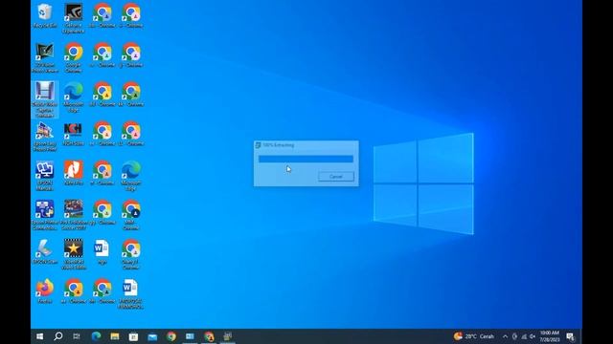613x344 pixels.
Task: Open Task View from the taskbar
Action: tap(77, 336)
